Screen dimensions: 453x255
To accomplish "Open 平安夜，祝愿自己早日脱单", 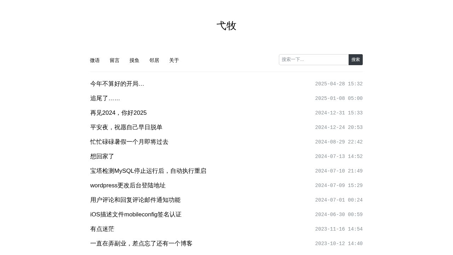I will 126,127.
